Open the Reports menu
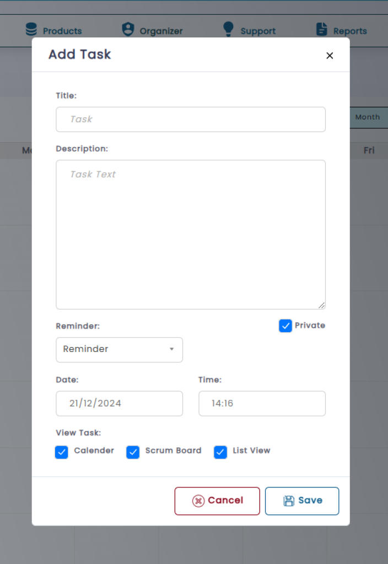 coord(350,31)
